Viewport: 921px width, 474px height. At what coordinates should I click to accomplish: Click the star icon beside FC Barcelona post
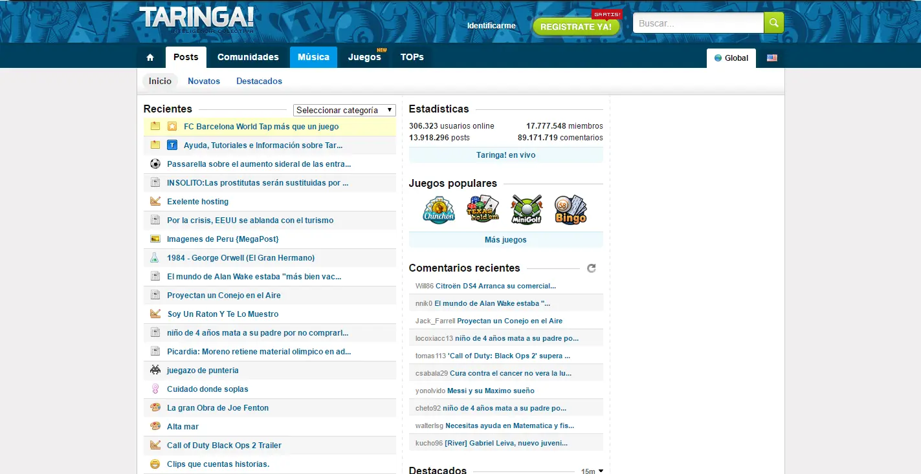(x=172, y=126)
